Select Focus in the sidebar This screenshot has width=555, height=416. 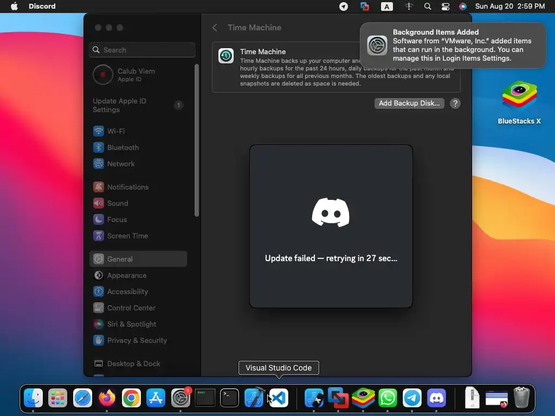point(138,220)
